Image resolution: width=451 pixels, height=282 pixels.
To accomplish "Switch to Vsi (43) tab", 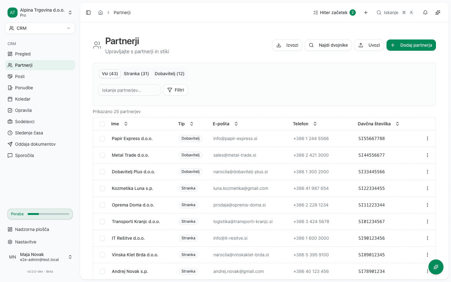I will tap(110, 74).
